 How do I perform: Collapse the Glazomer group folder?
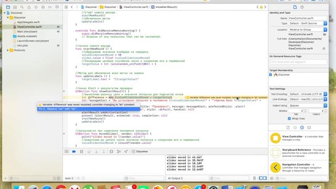point(8,17)
